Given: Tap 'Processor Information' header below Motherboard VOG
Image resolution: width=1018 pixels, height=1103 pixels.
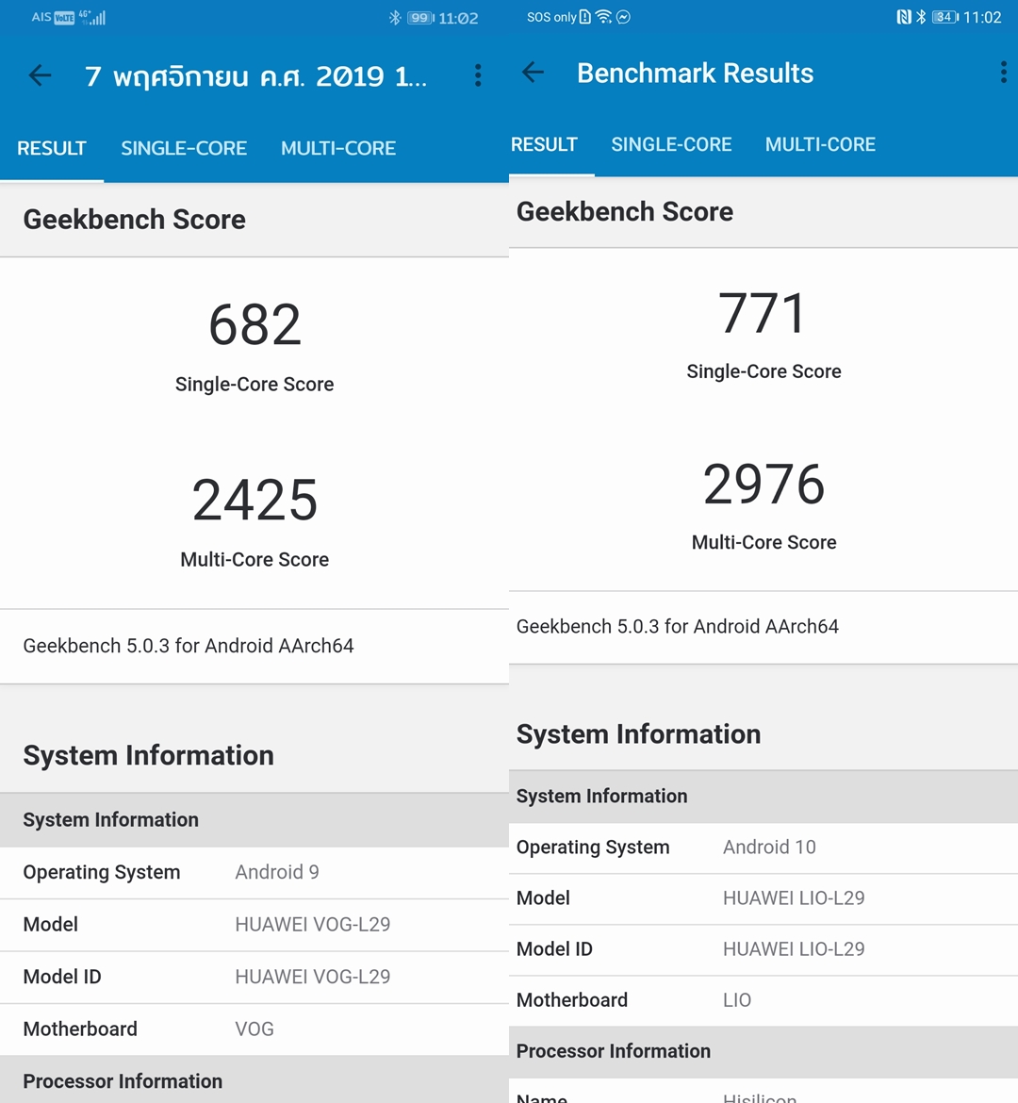Looking at the screenshot, I should tap(123, 1081).
